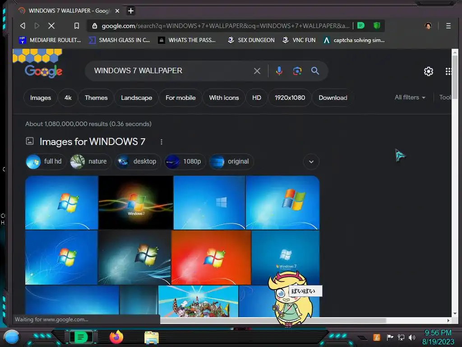Click the padlock site info icon
This screenshot has width=462, height=347.
(95, 26)
